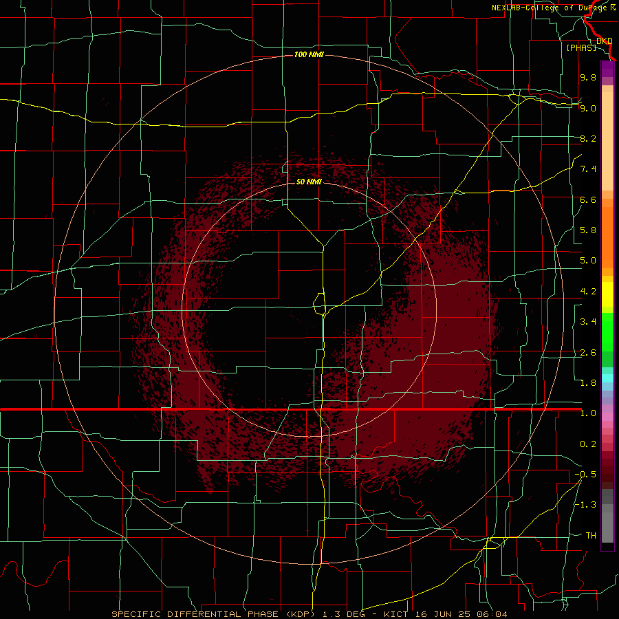
Task: Click the pink band of the color bar
Action: (607, 417)
